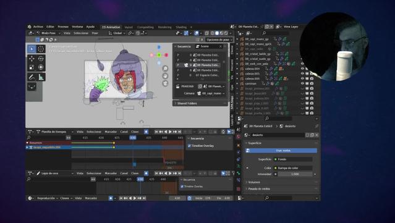Click Color Rampa de color field

[293, 168]
